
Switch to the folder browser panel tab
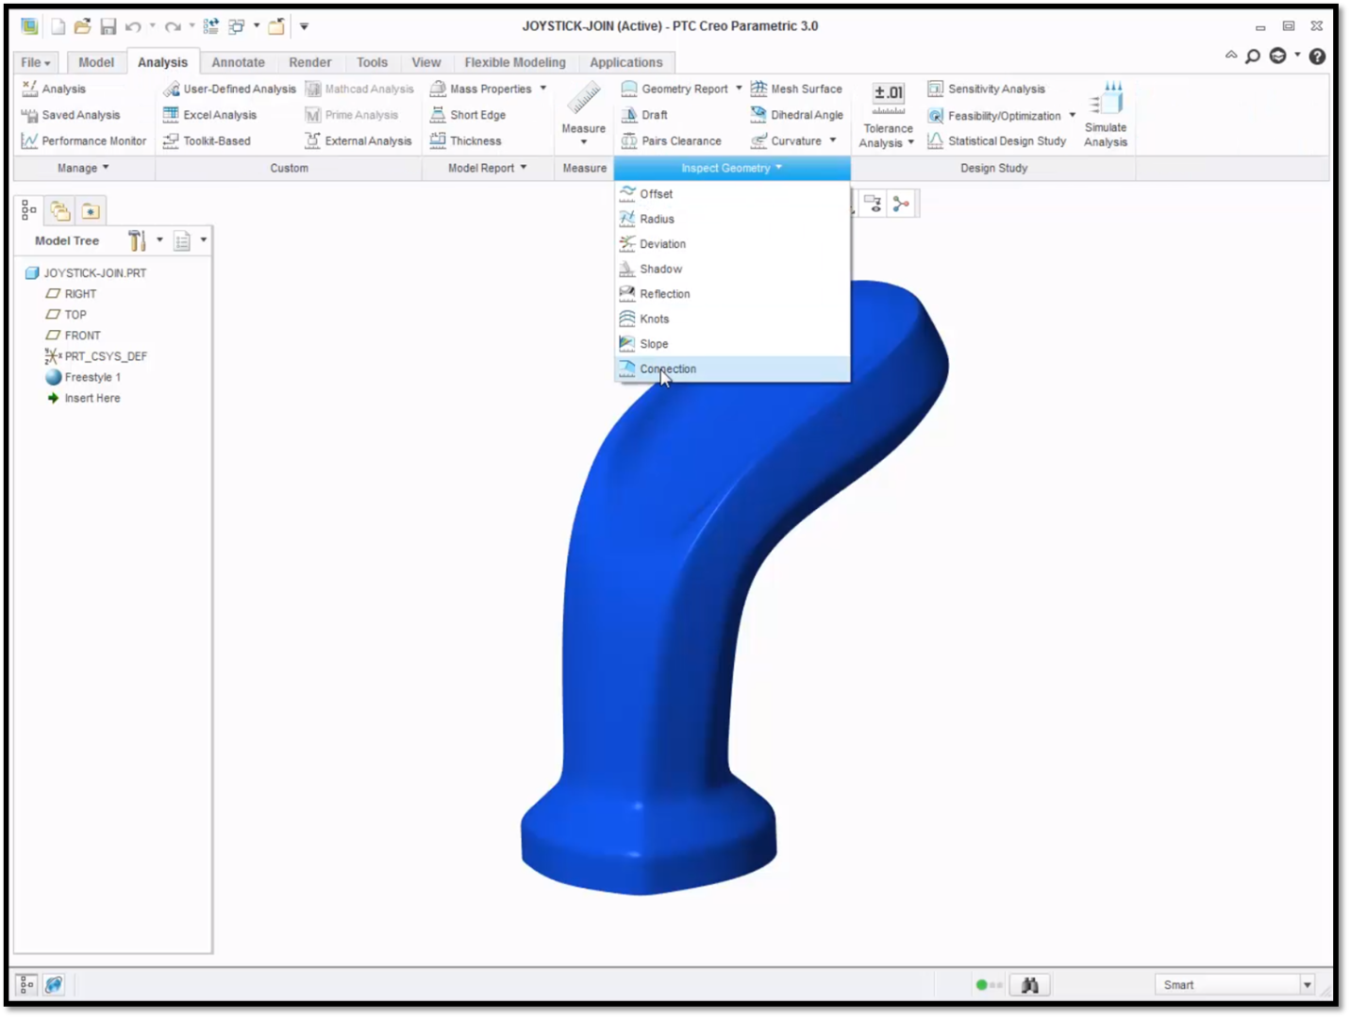coord(60,211)
